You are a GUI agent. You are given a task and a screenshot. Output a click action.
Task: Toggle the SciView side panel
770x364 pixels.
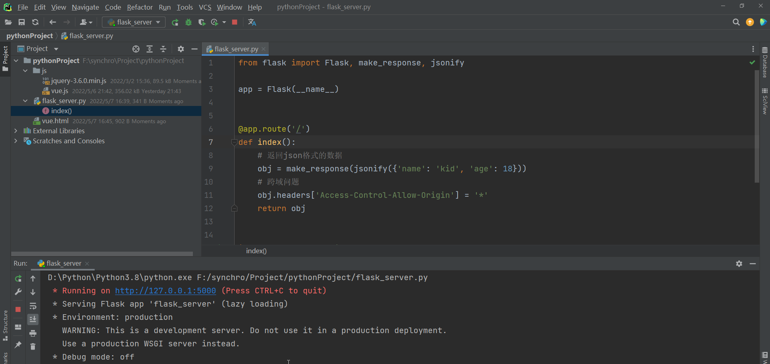click(765, 101)
